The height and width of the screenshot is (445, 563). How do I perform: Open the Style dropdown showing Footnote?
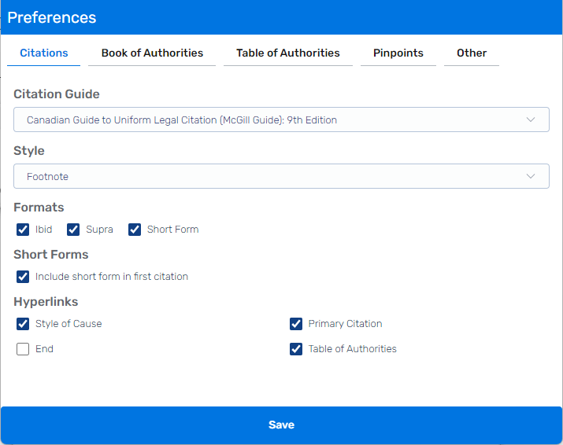click(282, 176)
